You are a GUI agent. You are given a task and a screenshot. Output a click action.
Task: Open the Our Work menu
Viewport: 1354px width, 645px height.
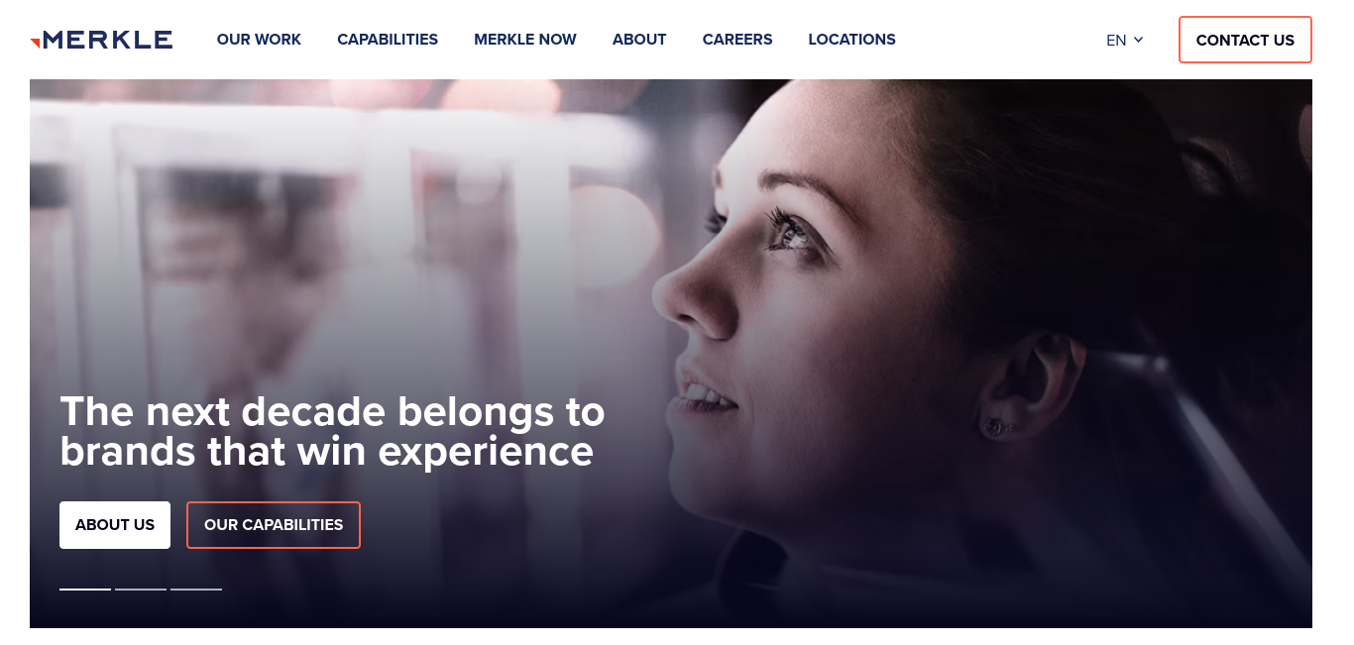(259, 40)
